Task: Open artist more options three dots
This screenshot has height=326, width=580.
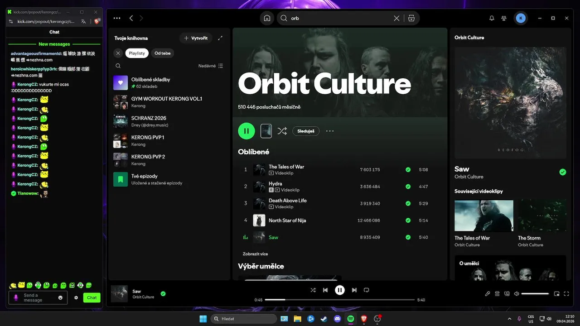Action: pos(330,131)
